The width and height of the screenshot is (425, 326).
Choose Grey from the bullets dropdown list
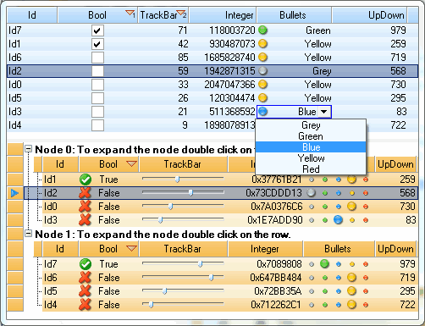point(311,124)
